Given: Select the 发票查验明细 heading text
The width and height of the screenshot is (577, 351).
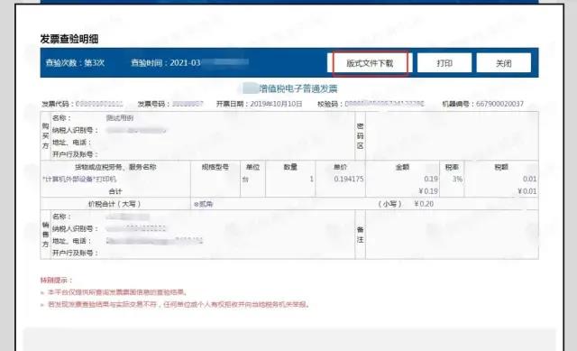Looking at the screenshot, I should (x=69, y=39).
